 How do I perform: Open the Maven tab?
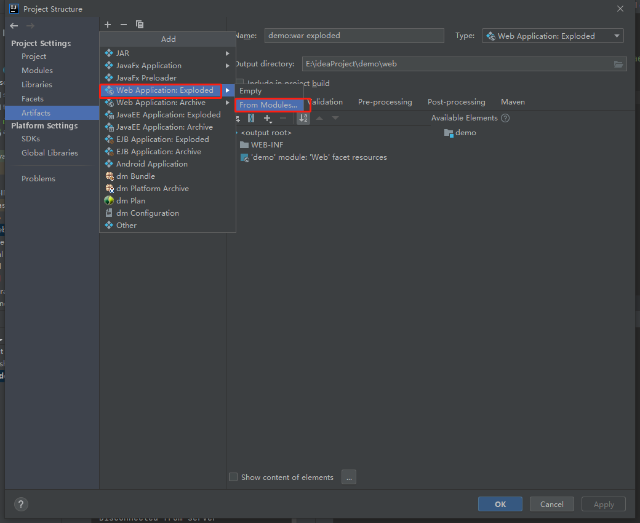tap(513, 101)
